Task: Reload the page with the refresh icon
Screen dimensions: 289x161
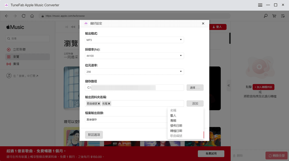Action: click(x=24, y=16)
